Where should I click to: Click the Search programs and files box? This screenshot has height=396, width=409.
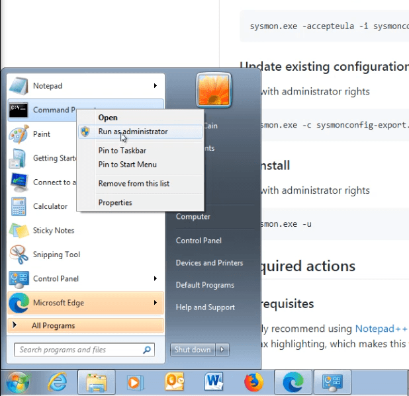pyautogui.click(x=78, y=350)
